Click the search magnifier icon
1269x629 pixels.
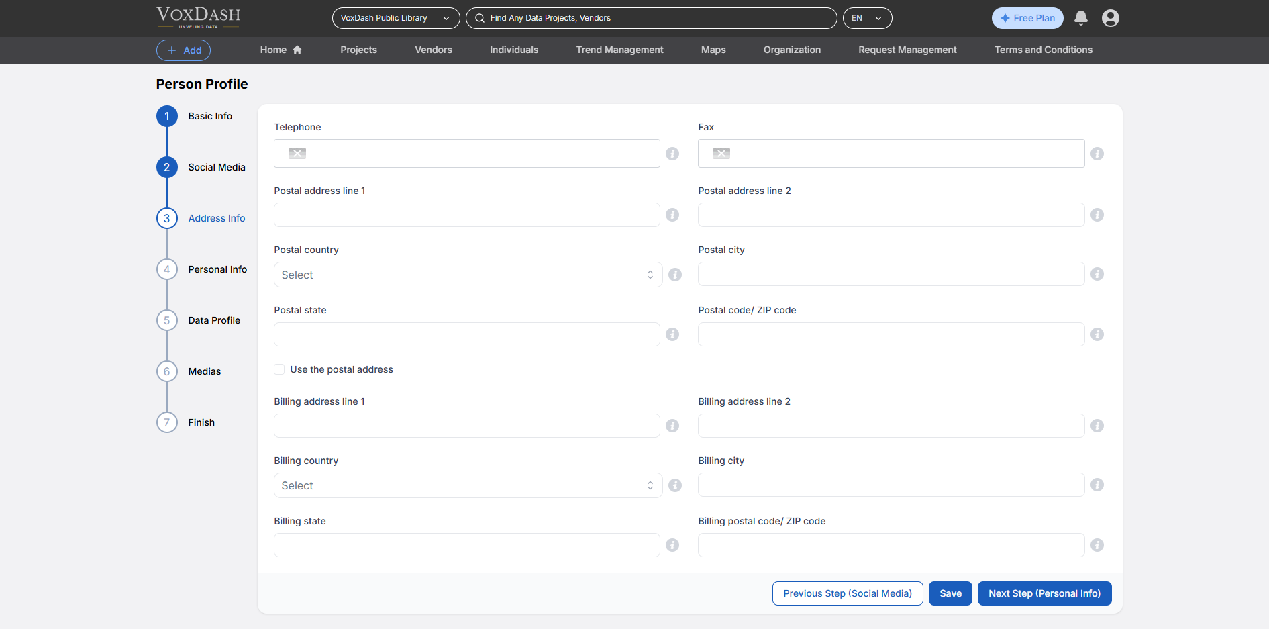480,18
